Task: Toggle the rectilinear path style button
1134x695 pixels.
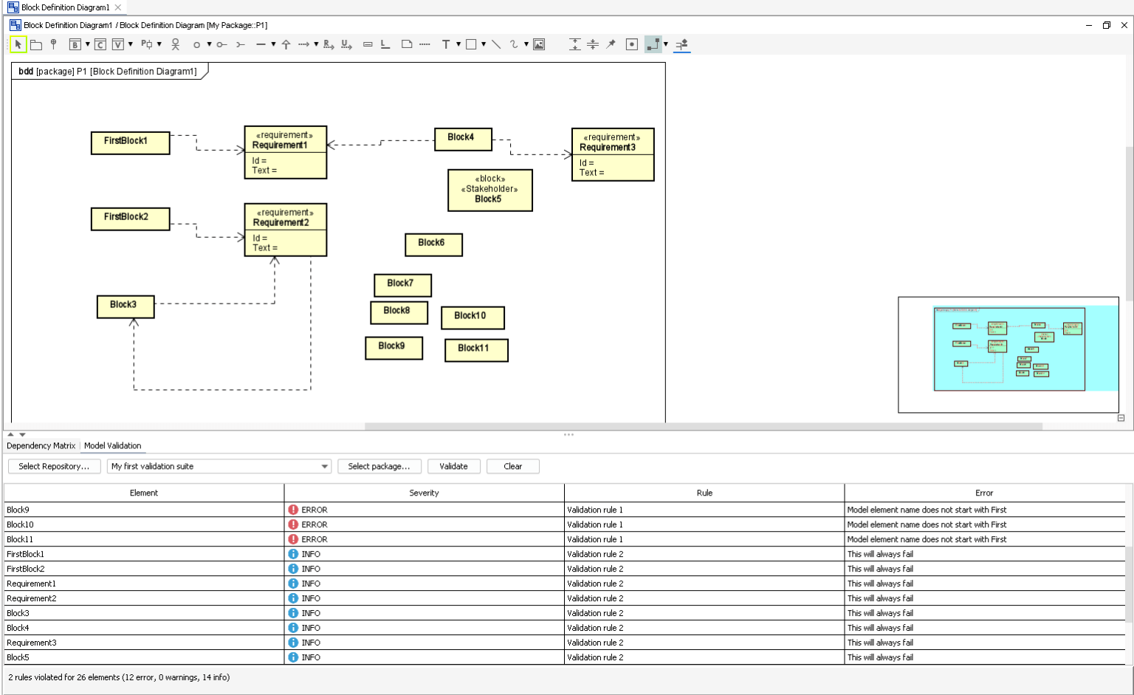Action: point(653,44)
